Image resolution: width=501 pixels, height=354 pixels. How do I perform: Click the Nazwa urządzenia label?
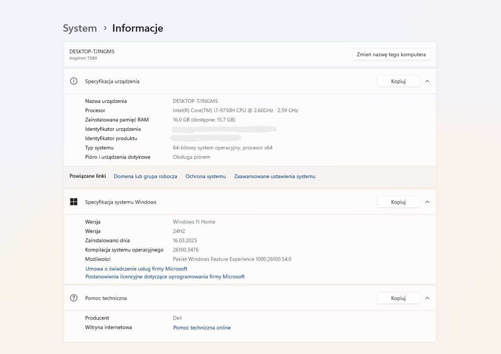coord(106,101)
